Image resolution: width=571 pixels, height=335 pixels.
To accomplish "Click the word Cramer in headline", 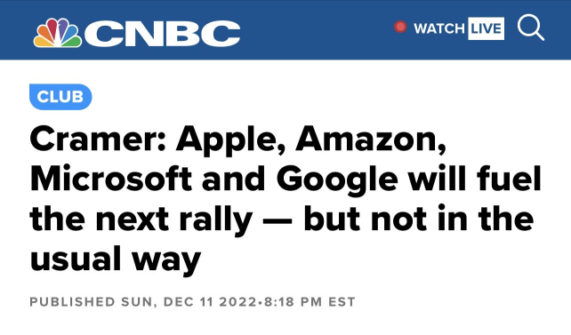I will (x=98, y=139).
